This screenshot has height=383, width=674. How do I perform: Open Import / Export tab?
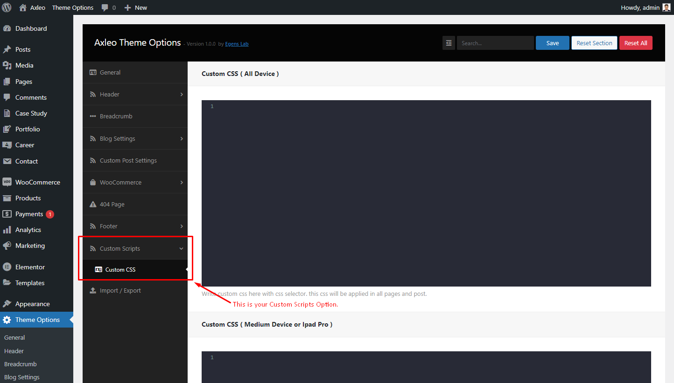[x=135, y=290]
